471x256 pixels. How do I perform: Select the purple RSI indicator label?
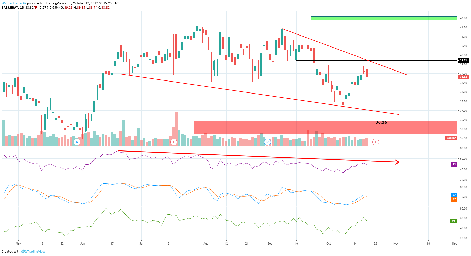[454, 164]
